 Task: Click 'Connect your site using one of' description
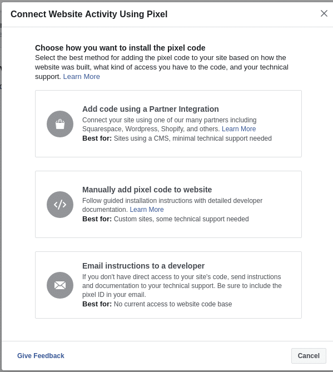click(170, 125)
